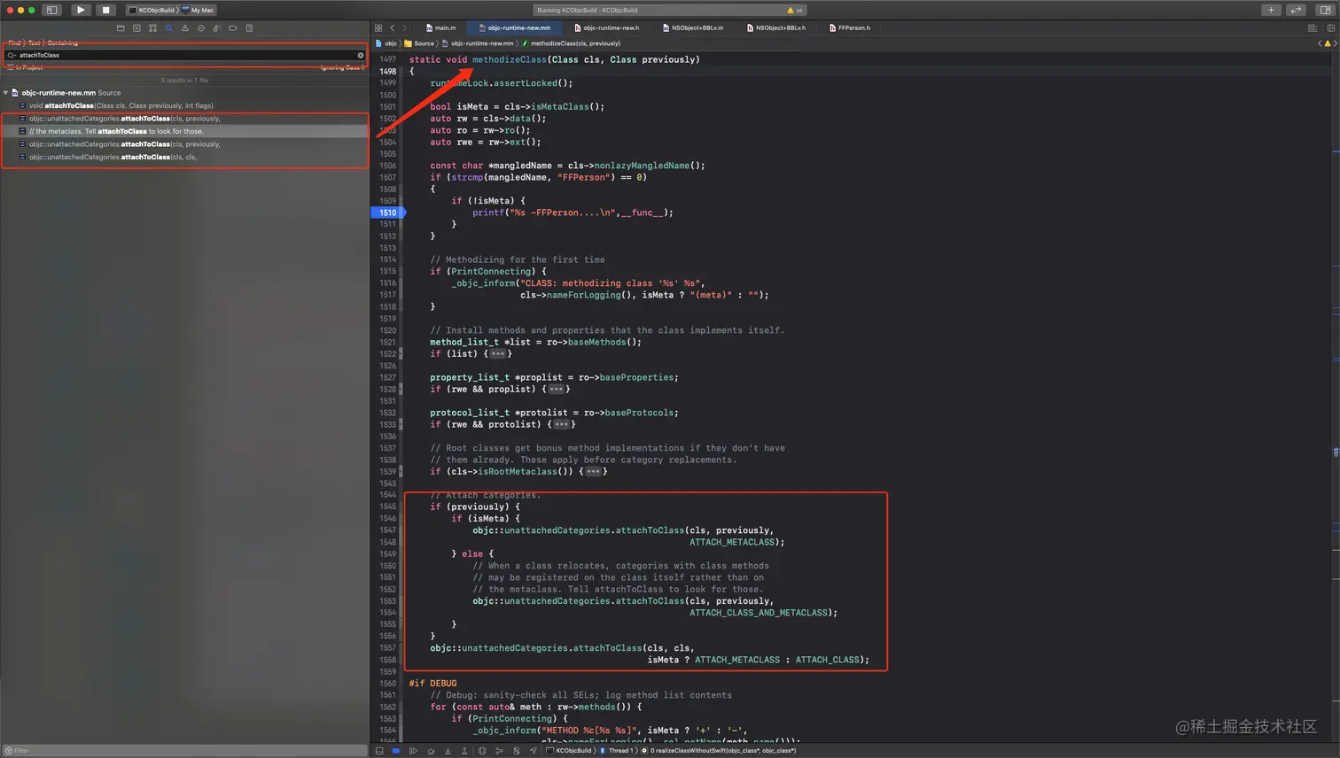Switch to the objc-runtime-new.h tab

coord(606,27)
